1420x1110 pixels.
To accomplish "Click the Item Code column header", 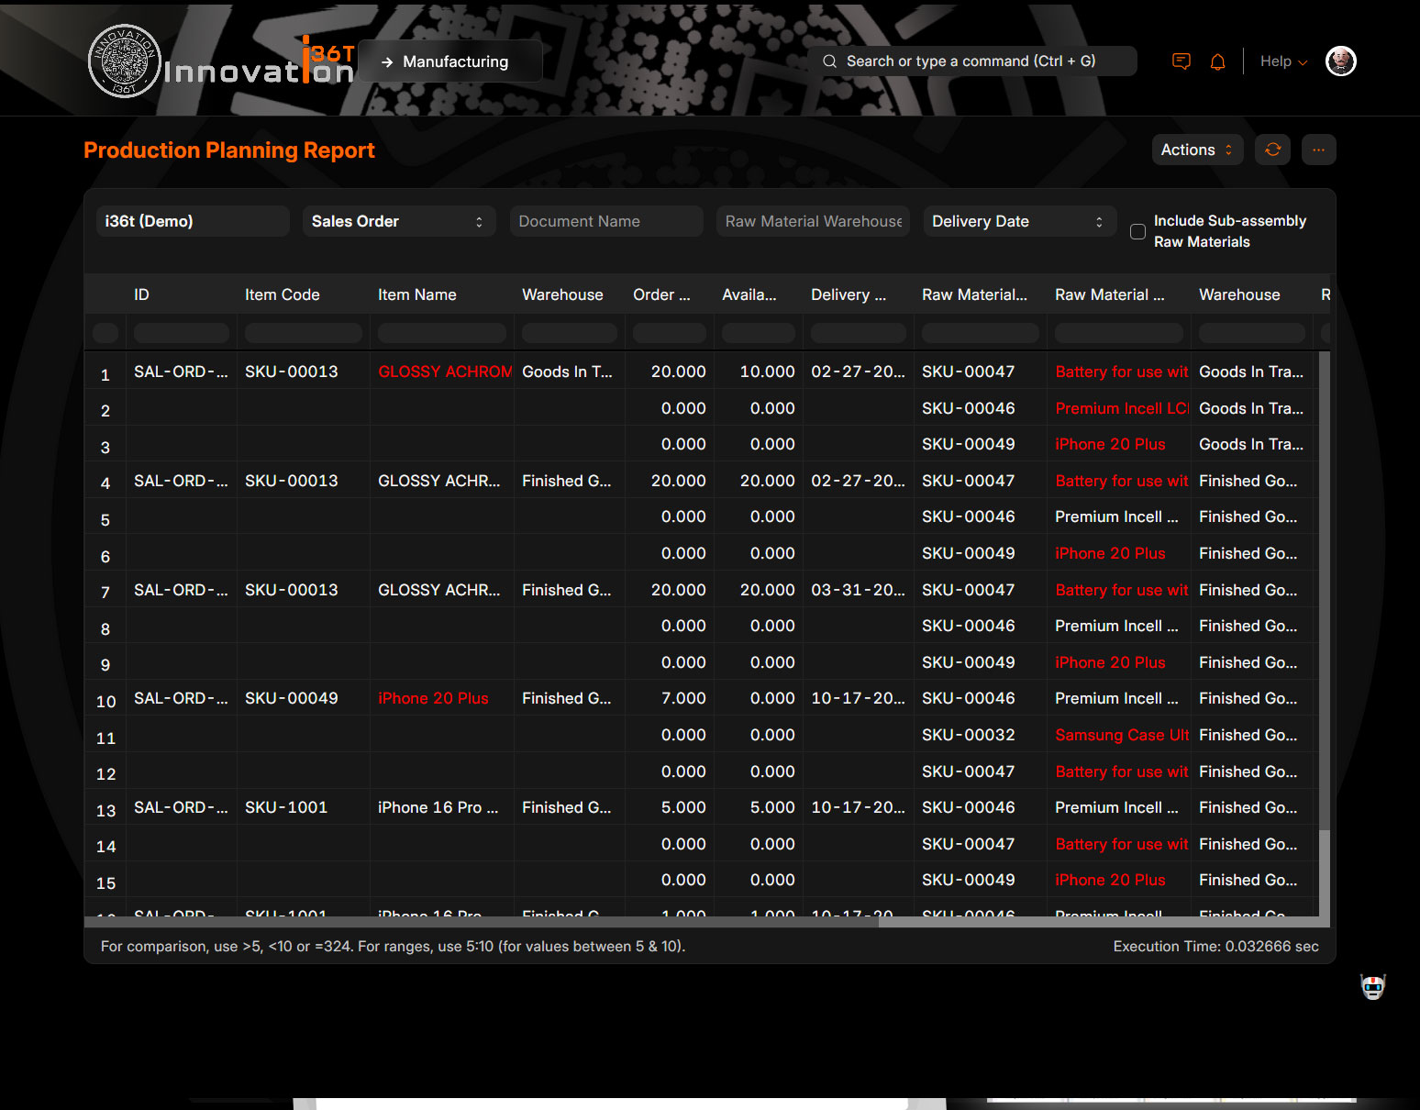I will pyautogui.click(x=283, y=294).
